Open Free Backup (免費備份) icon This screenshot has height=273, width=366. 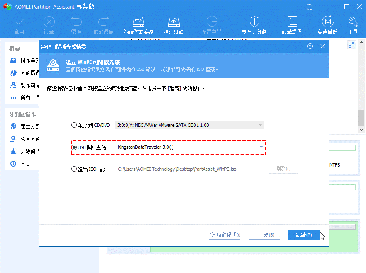click(x=327, y=22)
